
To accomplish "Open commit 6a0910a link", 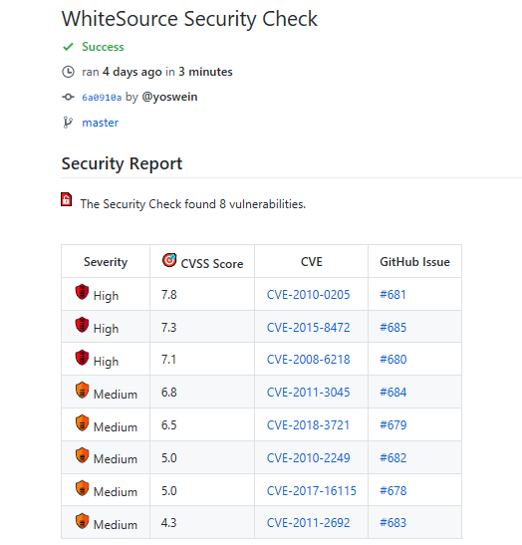I will pyautogui.click(x=102, y=98).
